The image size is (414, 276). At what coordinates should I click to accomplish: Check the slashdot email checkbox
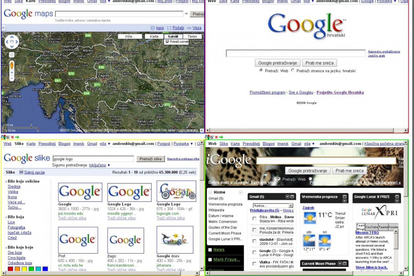(254, 241)
